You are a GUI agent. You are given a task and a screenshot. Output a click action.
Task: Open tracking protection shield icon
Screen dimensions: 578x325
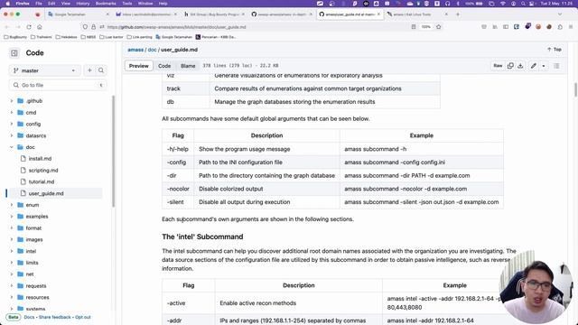(x=85, y=27)
